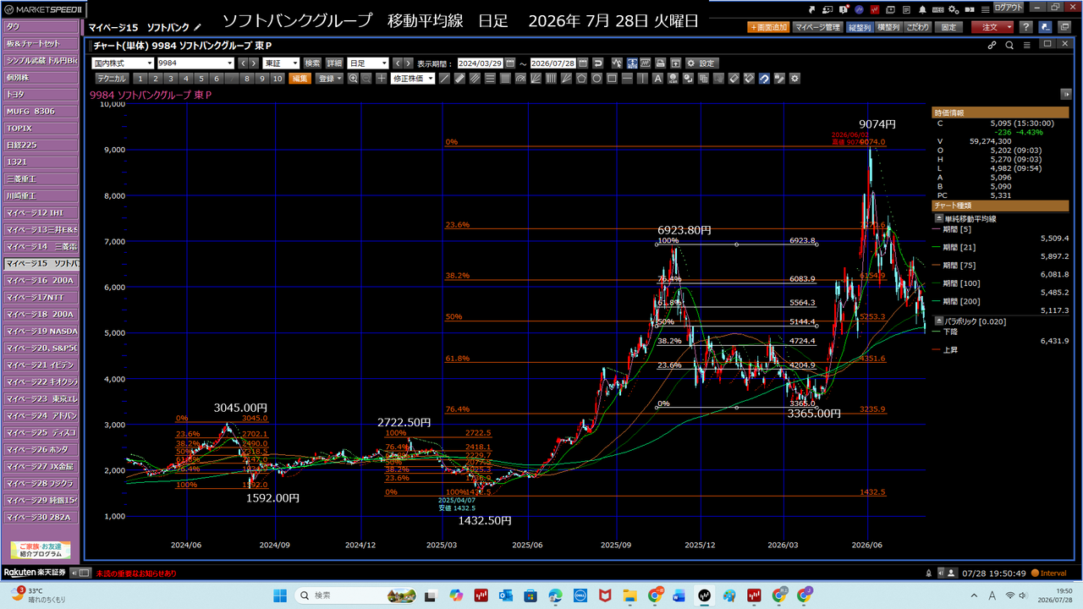Click the chart reset arrow icon
This screenshot has width=1083, height=609.
click(x=598, y=63)
